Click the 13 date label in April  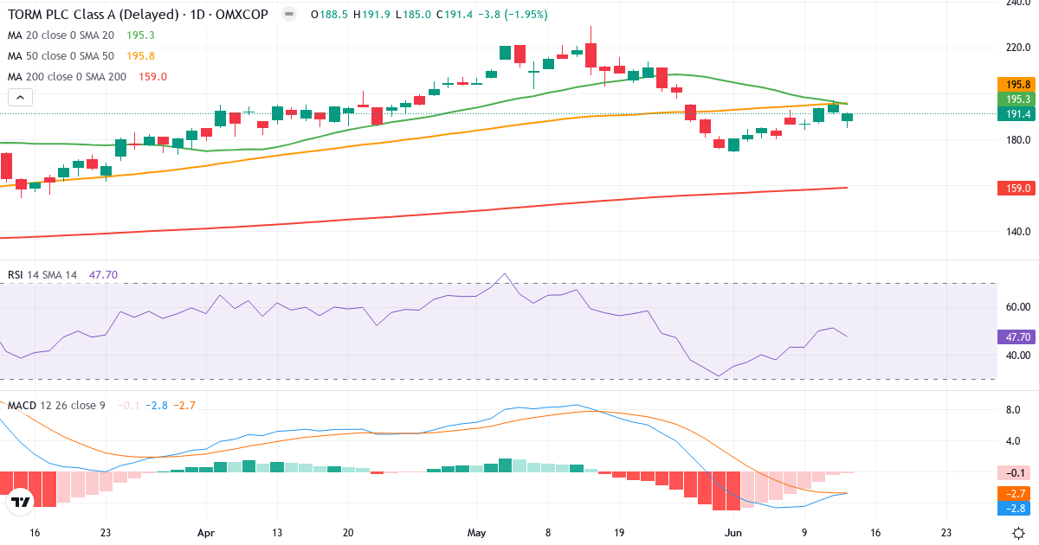pos(277,533)
